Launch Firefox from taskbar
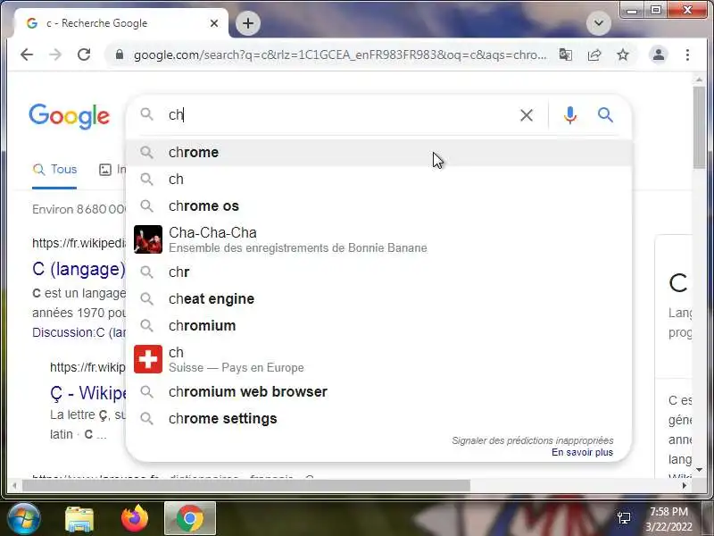This screenshot has width=714, height=536. (x=135, y=519)
